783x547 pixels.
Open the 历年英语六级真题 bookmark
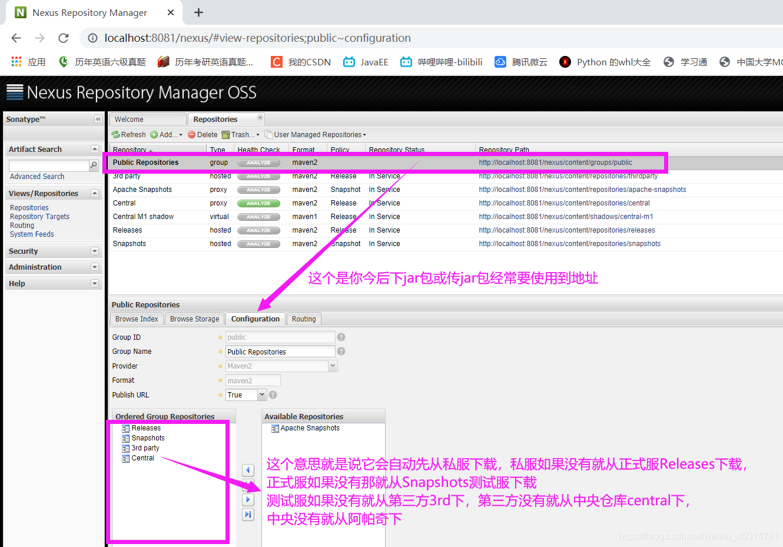[102, 62]
